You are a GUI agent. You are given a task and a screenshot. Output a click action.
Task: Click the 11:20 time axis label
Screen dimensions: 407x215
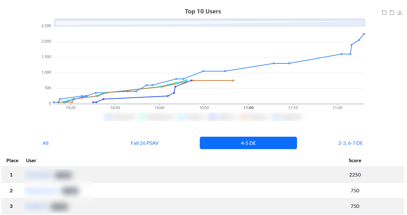337,108
